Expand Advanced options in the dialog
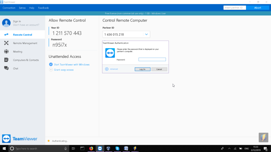This screenshot has width=271, height=152. click(114, 69)
